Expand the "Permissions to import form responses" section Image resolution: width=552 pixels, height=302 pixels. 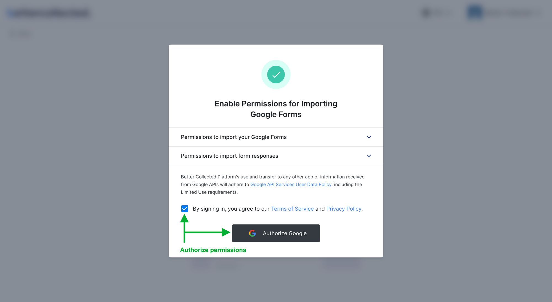tap(276, 156)
